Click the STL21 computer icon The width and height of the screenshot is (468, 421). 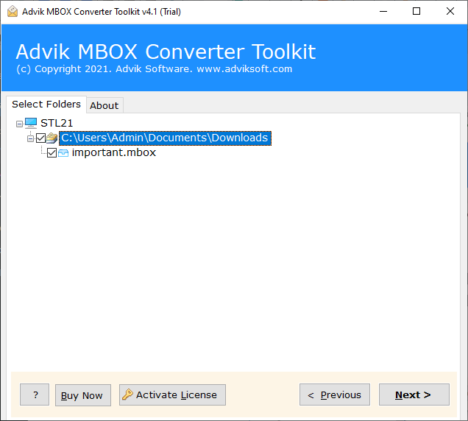pyautogui.click(x=31, y=123)
